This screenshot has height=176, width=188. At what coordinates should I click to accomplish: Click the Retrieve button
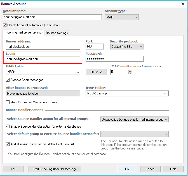(x=96, y=72)
